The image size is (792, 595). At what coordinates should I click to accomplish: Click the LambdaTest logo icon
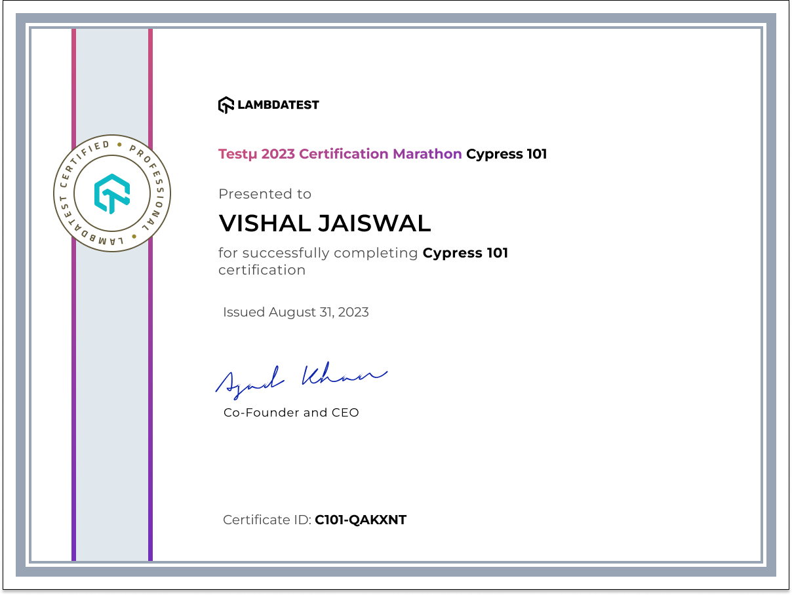click(x=226, y=104)
